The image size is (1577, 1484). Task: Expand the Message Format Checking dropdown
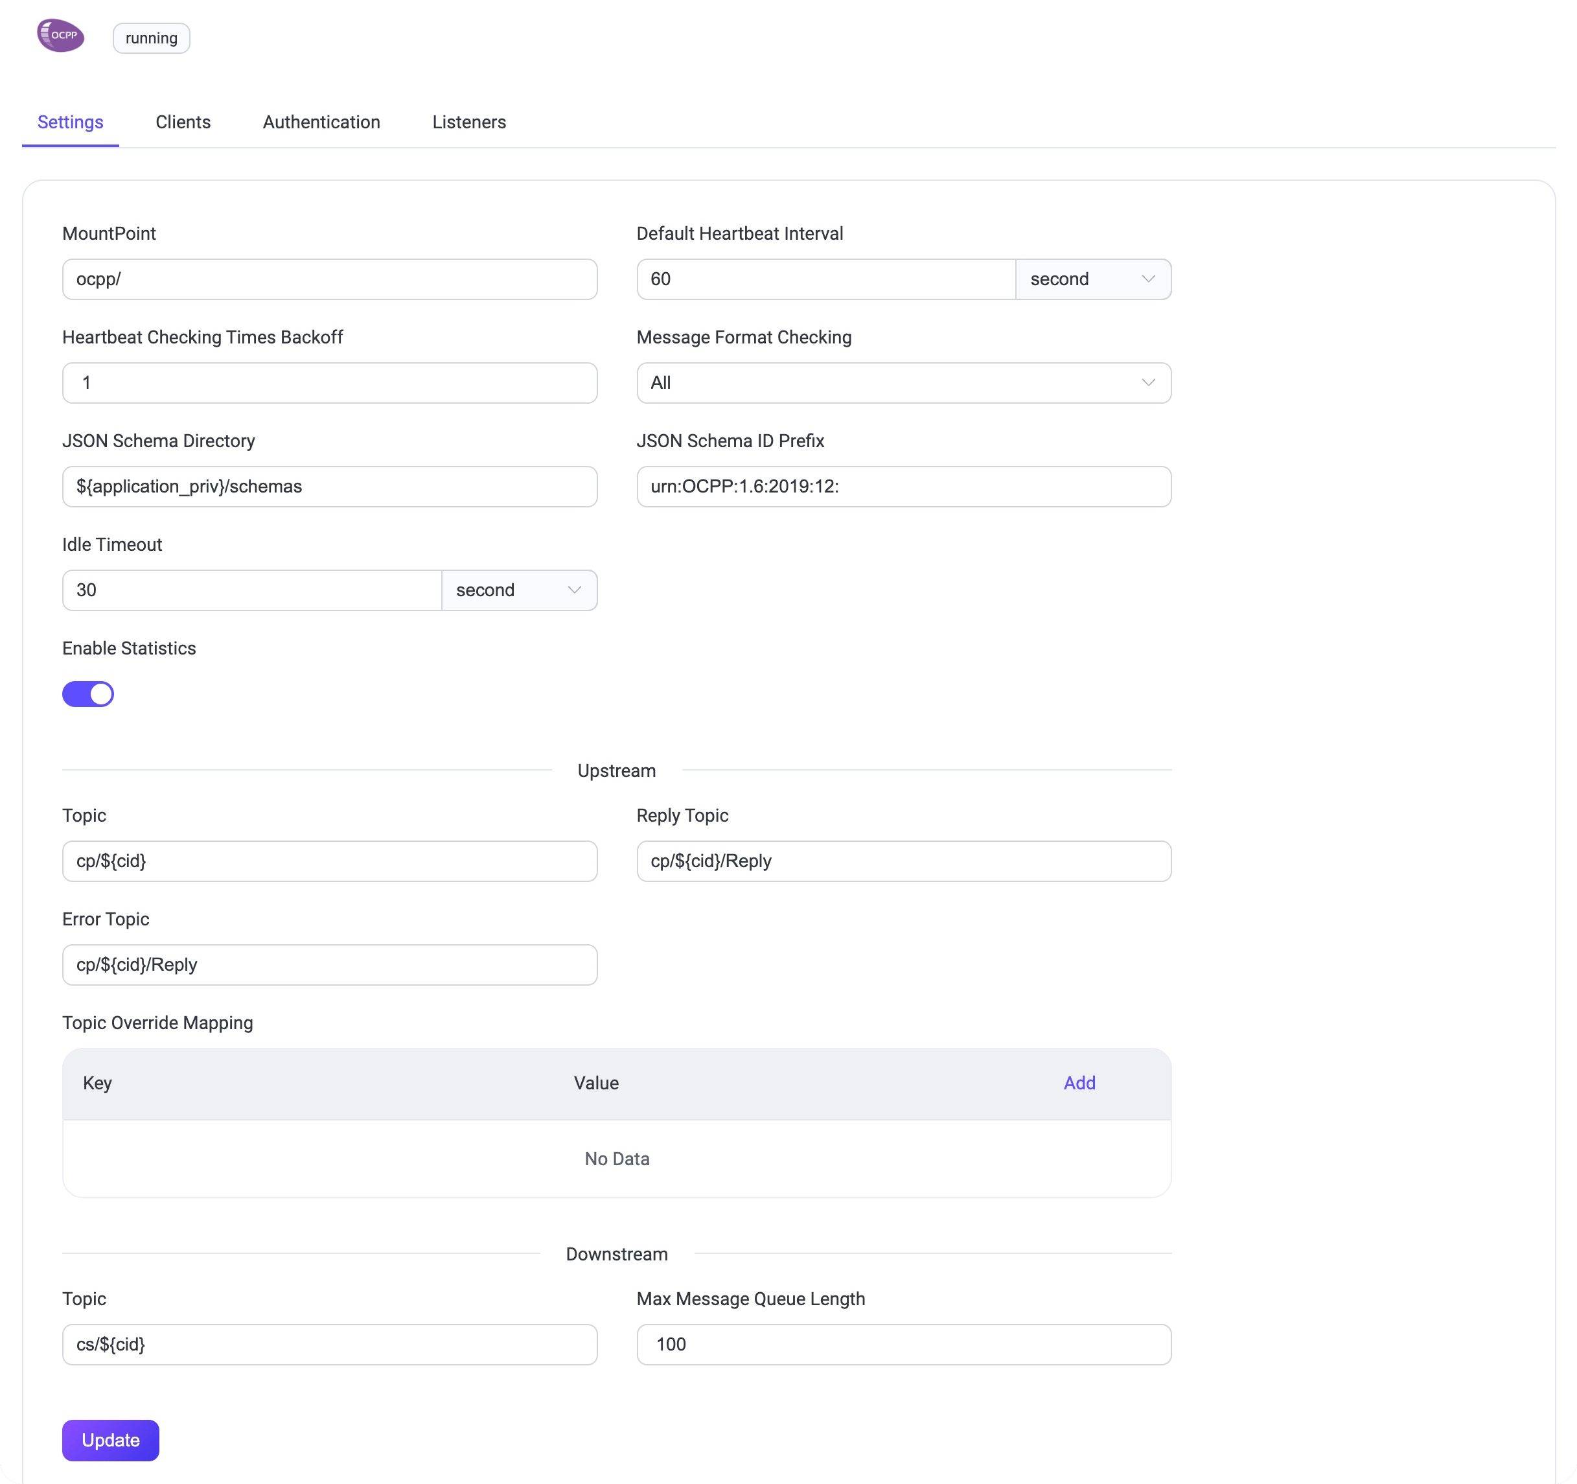tap(903, 383)
